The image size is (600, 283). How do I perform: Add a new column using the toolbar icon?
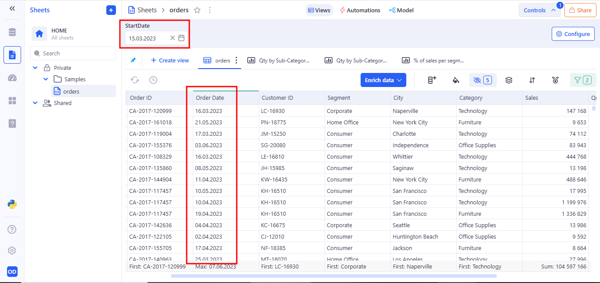point(432,80)
